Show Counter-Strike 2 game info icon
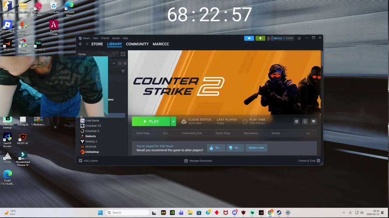The image size is (389, 218). [x=305, y=121]
